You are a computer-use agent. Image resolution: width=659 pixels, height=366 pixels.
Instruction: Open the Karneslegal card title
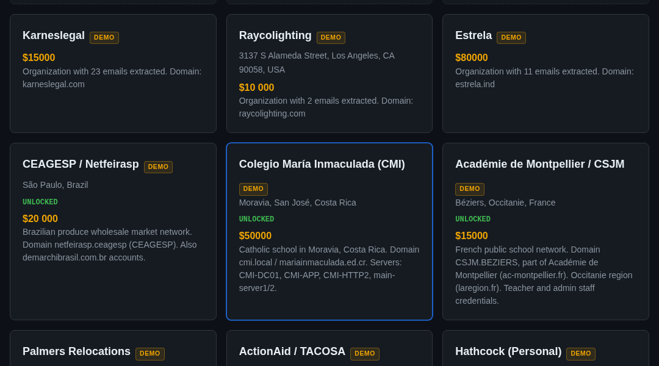pyautogui.click(x=53, y=36)
